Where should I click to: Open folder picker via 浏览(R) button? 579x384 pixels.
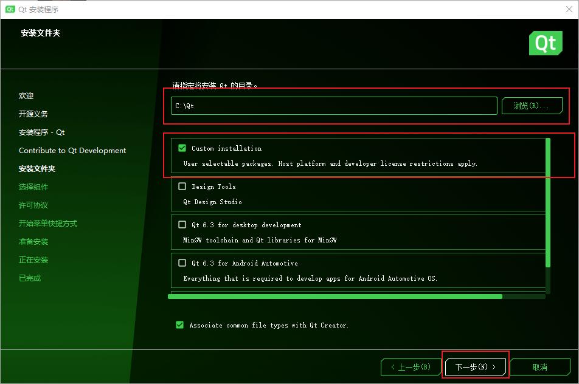point(532,105)
